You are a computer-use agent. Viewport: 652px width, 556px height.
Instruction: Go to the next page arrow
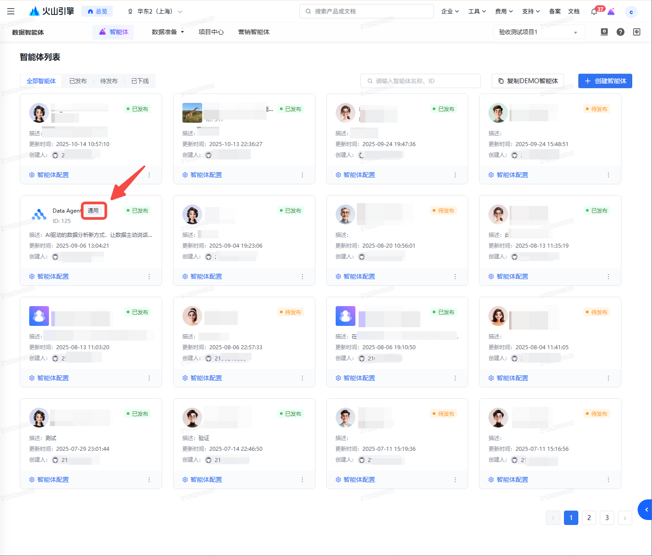pos(625,518)
